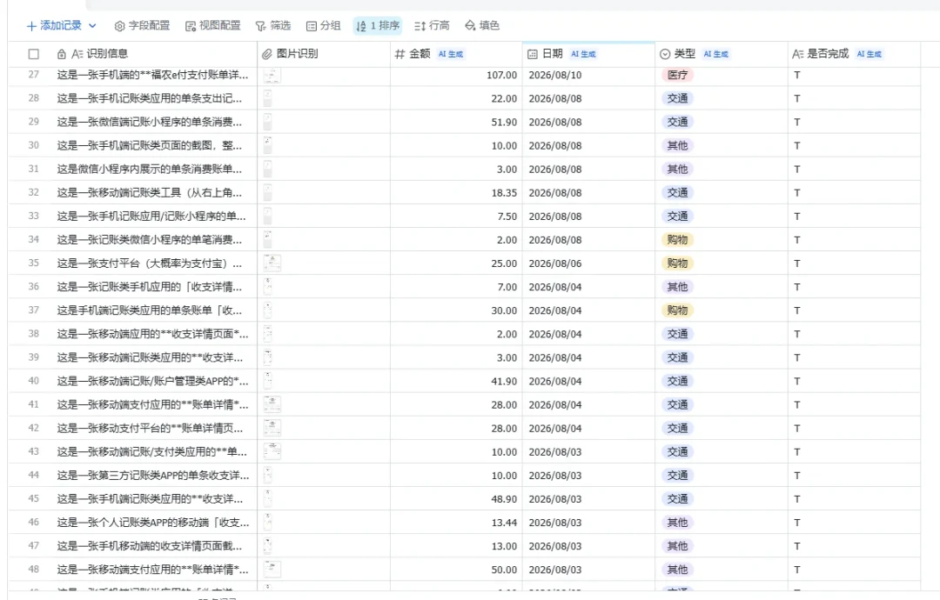Click 是否完成 value T in row 40
Viewport: 940px width, 600px height.
tap(796, 381)
